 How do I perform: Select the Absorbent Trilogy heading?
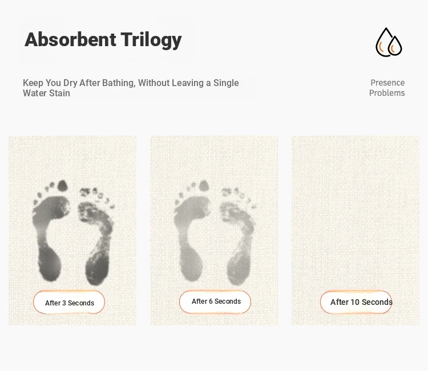[x=103, y=40]
